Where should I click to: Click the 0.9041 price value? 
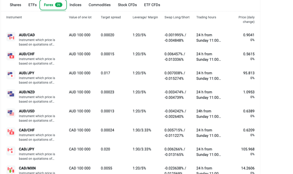coord(249,35)
